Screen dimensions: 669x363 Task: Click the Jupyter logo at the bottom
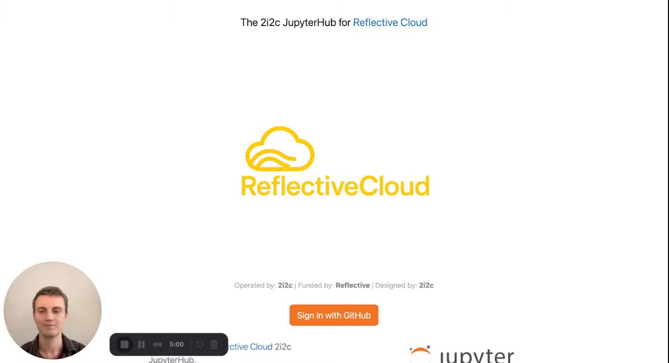click(462, 354)
